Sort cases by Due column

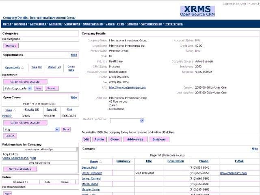69,109
